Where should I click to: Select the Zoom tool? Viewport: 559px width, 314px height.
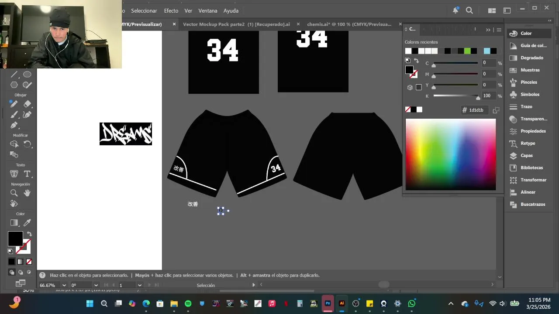point(14,193)
